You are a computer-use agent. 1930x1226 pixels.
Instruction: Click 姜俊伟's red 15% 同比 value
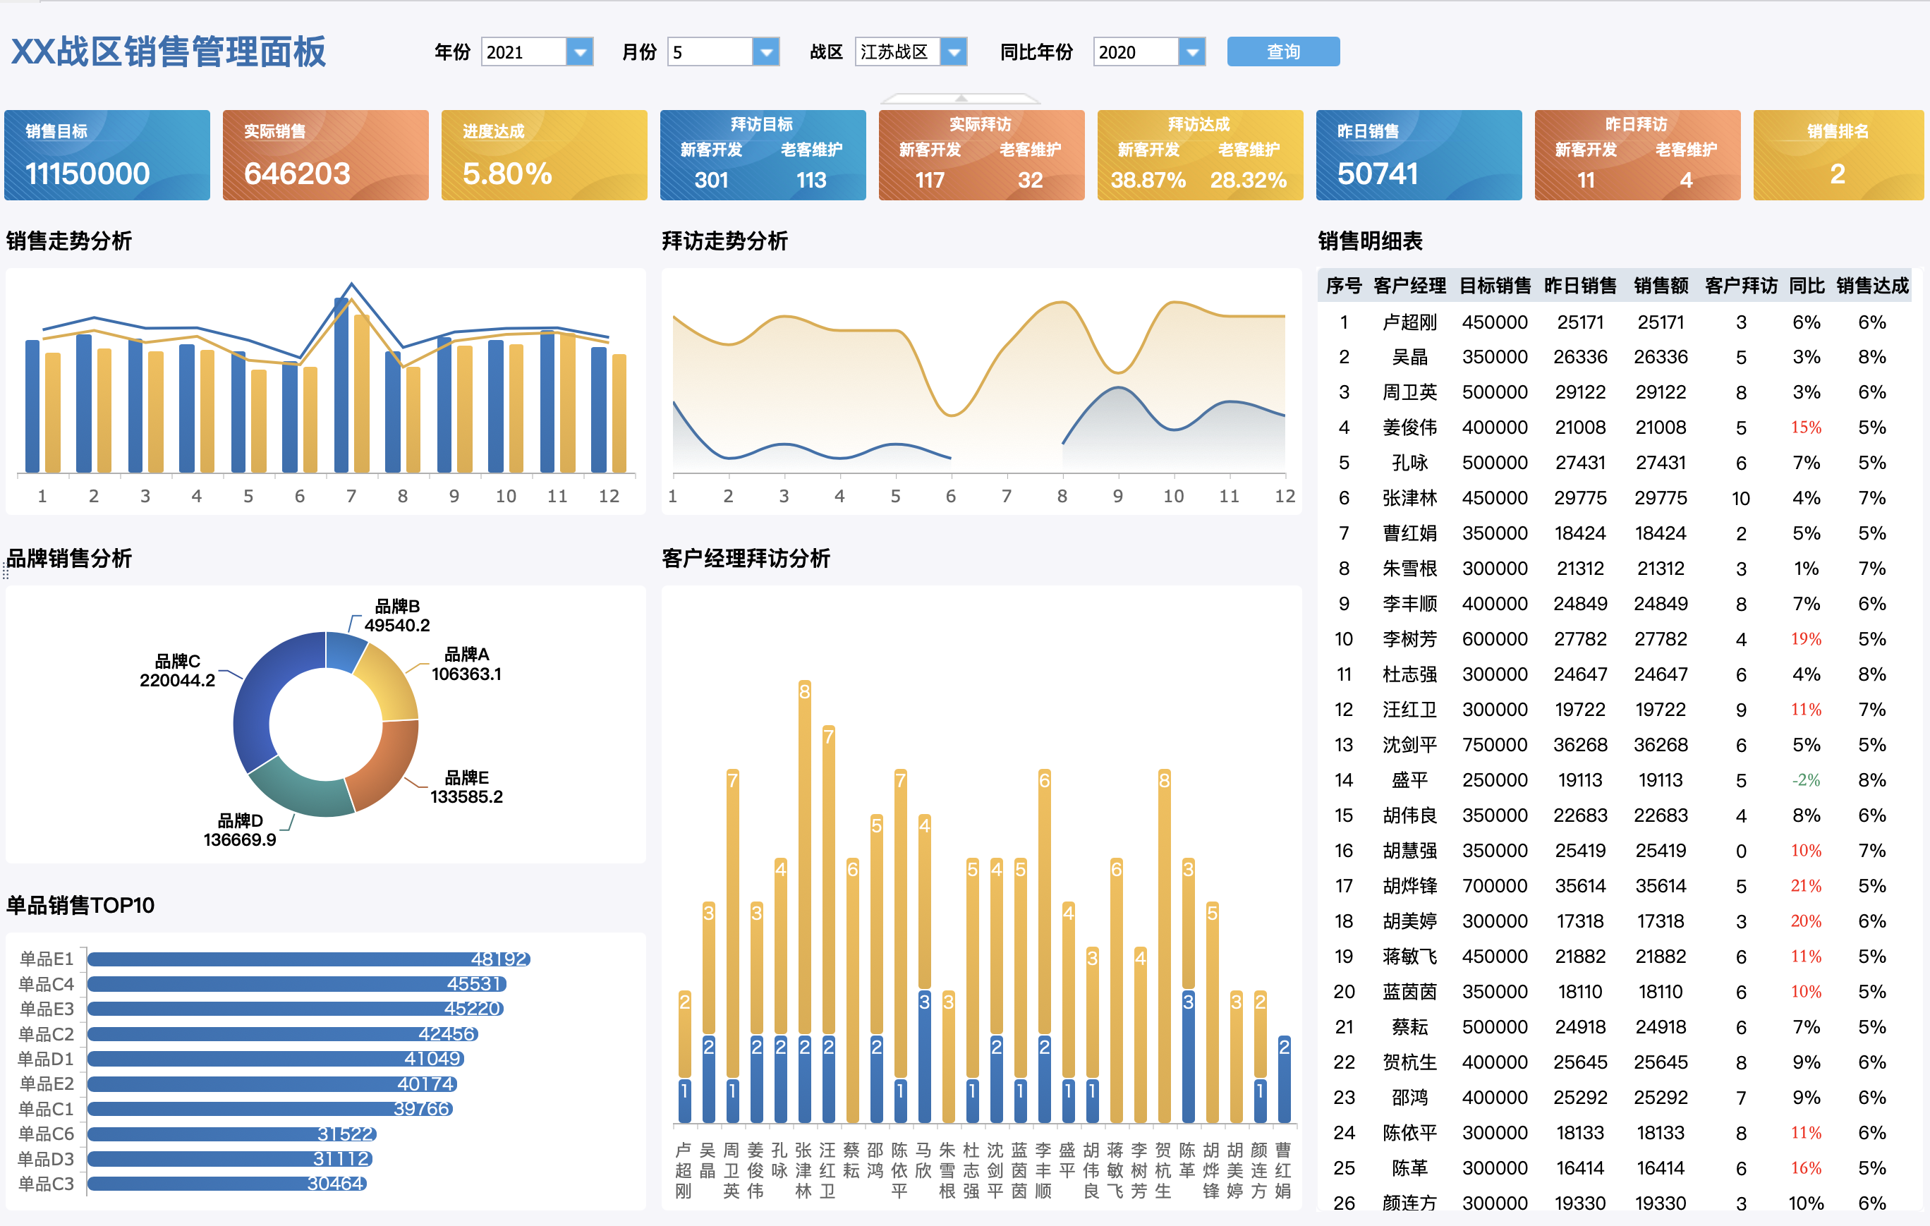coord(1806,427)
